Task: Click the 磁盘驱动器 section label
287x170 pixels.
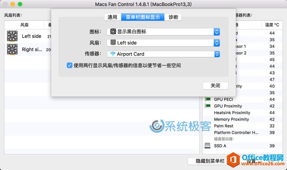Action: click(224, 139)
